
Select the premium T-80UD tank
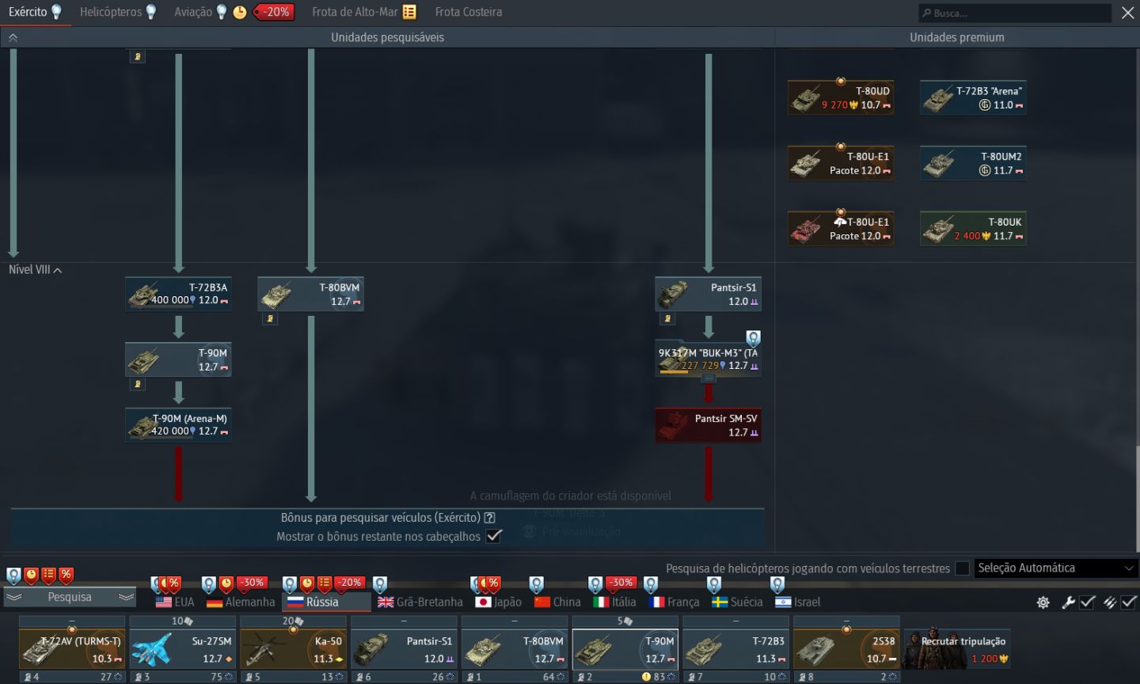(x=841, y=97)
